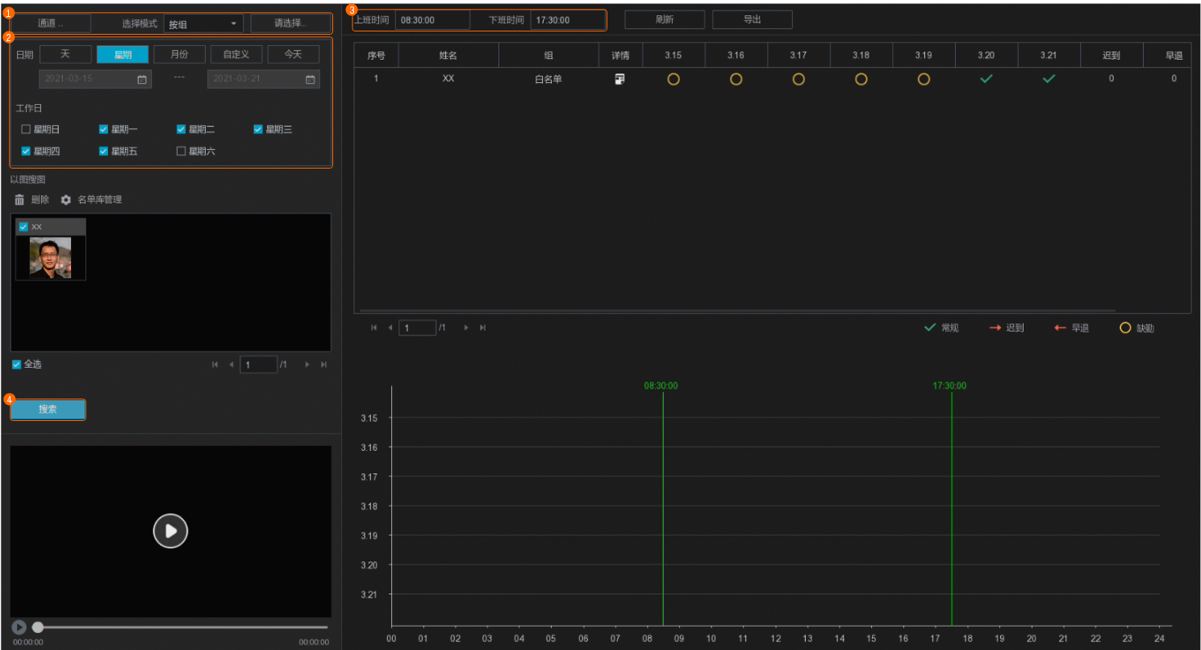Uncheck the 星期一 workday checkbox
Viewport: 1201px width, 650px height.
103,129
